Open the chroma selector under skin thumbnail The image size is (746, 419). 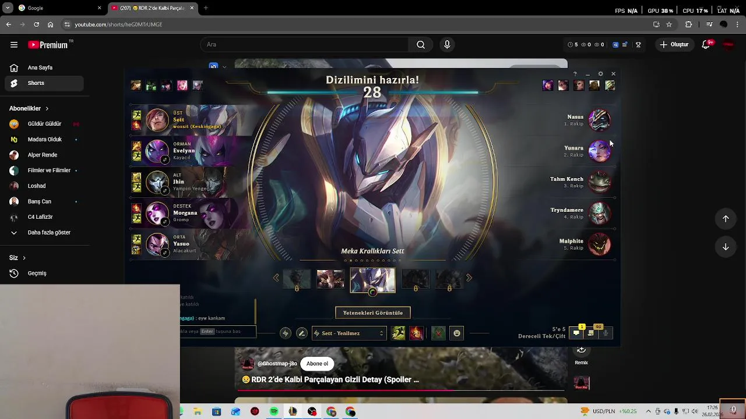pyautogui.click(x=372, y=292)
